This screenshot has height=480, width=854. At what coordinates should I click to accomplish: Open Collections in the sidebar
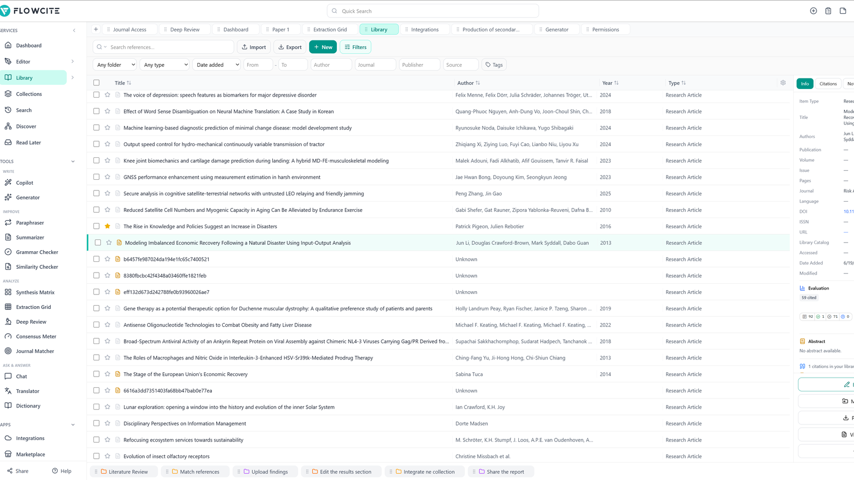point(29,94)
